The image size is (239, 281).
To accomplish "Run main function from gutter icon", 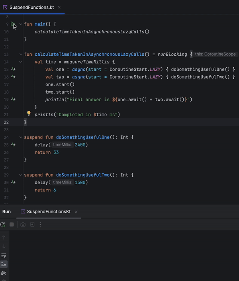I will [x=13, y=24].
